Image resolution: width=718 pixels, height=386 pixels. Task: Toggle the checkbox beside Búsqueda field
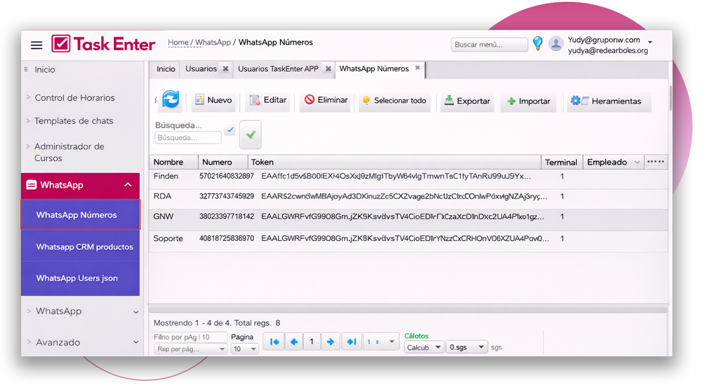tap(230, 130)
